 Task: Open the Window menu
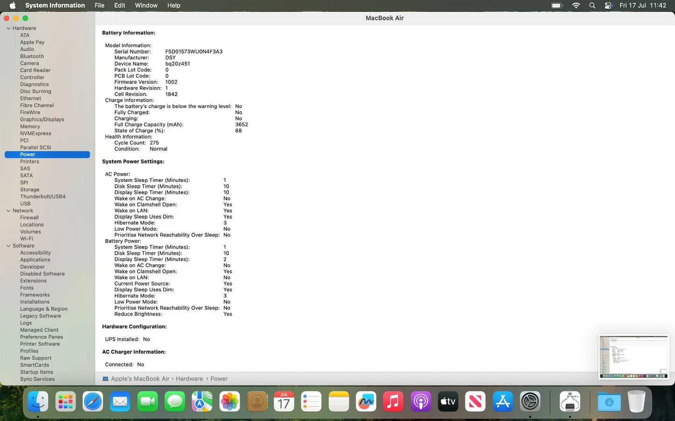click(146, 6)
